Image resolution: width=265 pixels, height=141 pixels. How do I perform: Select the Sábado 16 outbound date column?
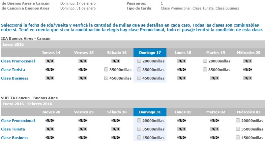(x=117, y=53)
